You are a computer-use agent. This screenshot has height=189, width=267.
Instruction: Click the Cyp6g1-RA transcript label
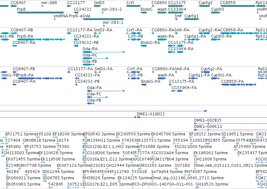pyautogui.click(x=195, y=36)
